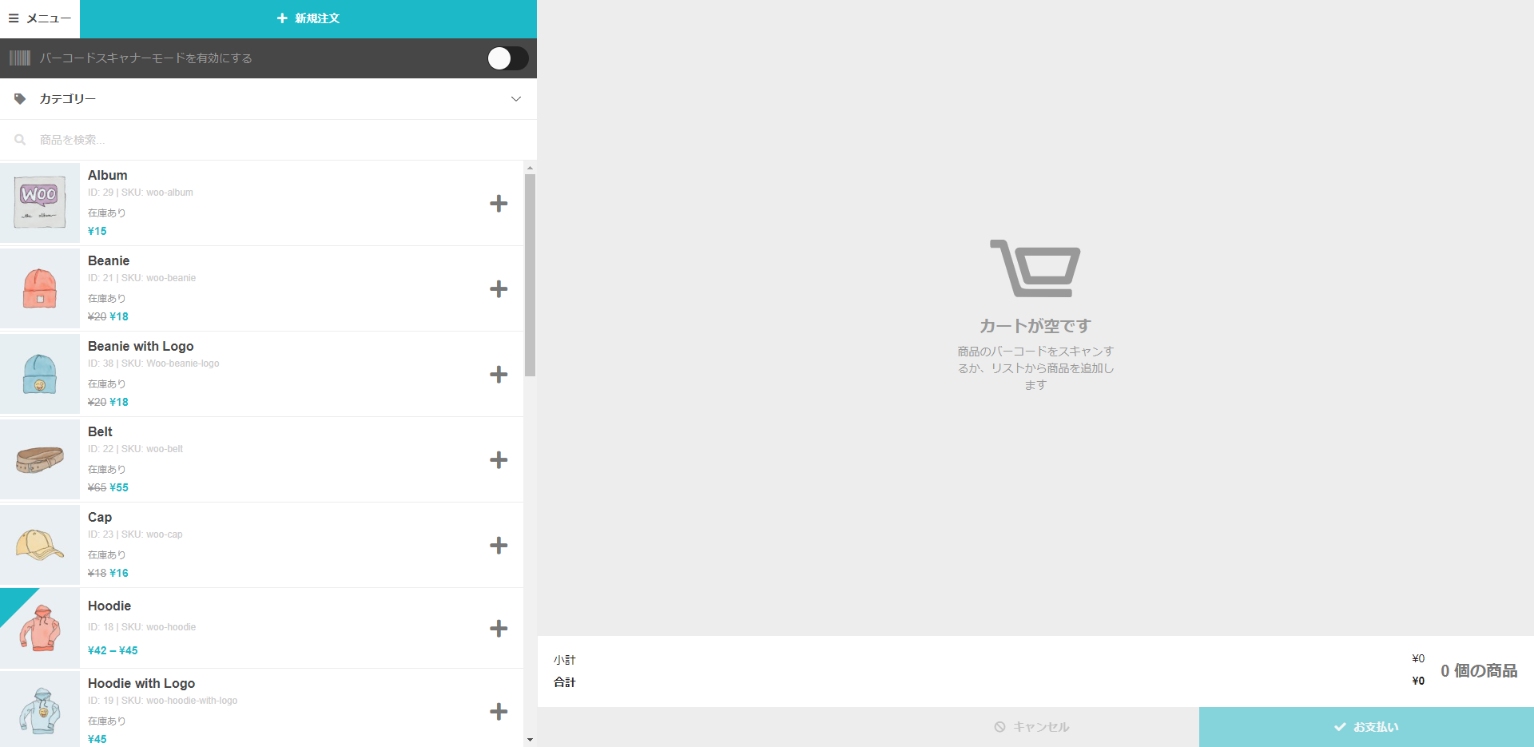This screenshot has height=747, width=1534.
Task: Focus the 商品を検索 search field
Action: pyautogui.click(x=268, y=140)
